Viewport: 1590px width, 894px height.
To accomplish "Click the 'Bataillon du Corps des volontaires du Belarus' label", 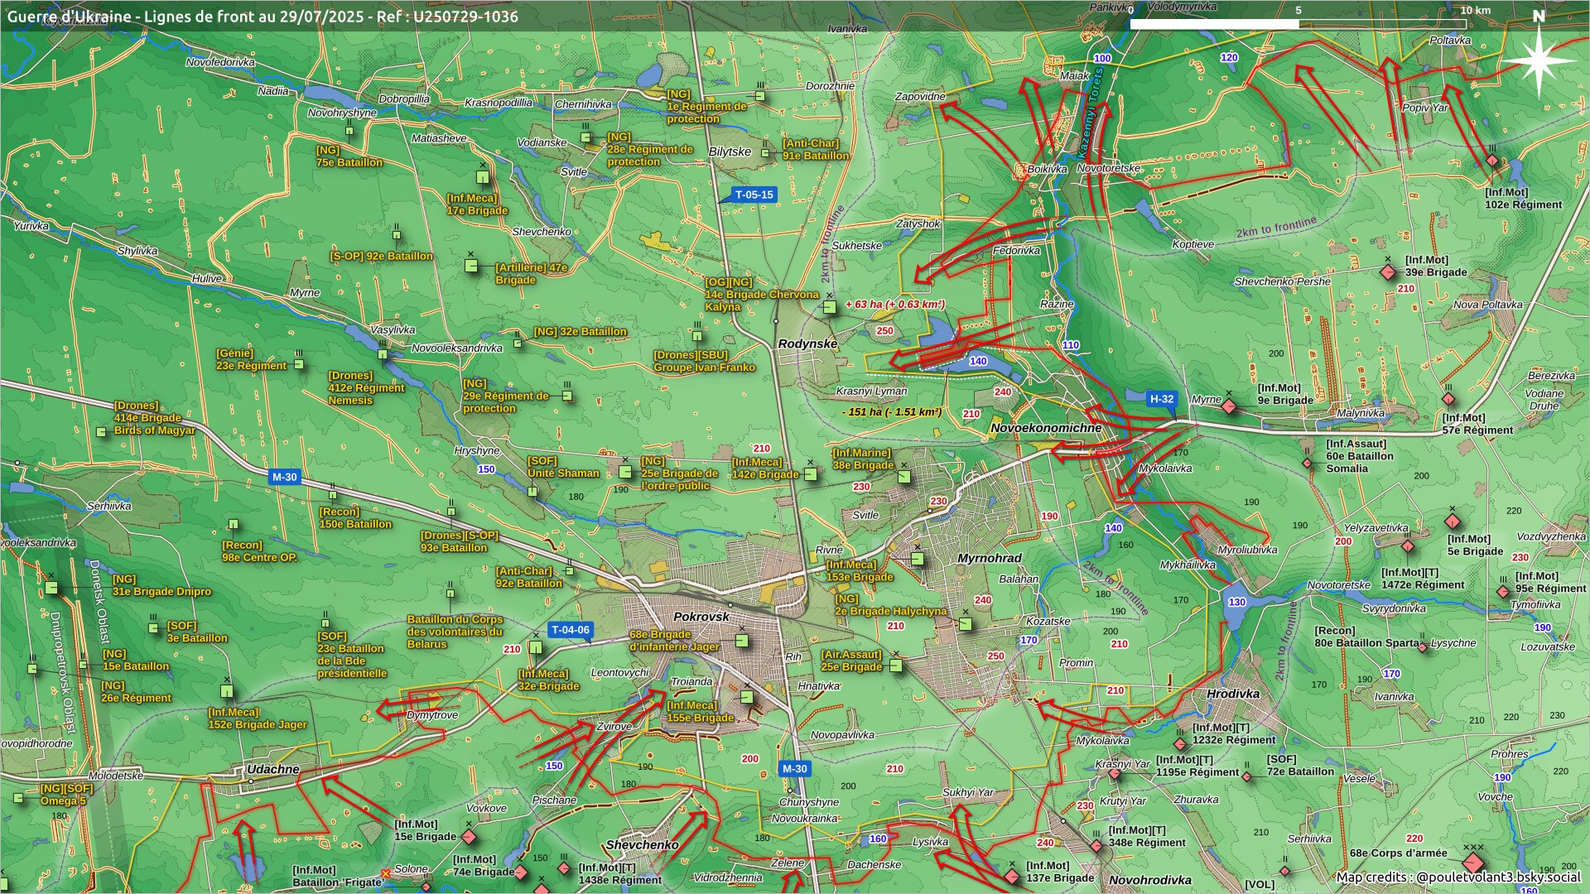I will [x=455, y=632].
